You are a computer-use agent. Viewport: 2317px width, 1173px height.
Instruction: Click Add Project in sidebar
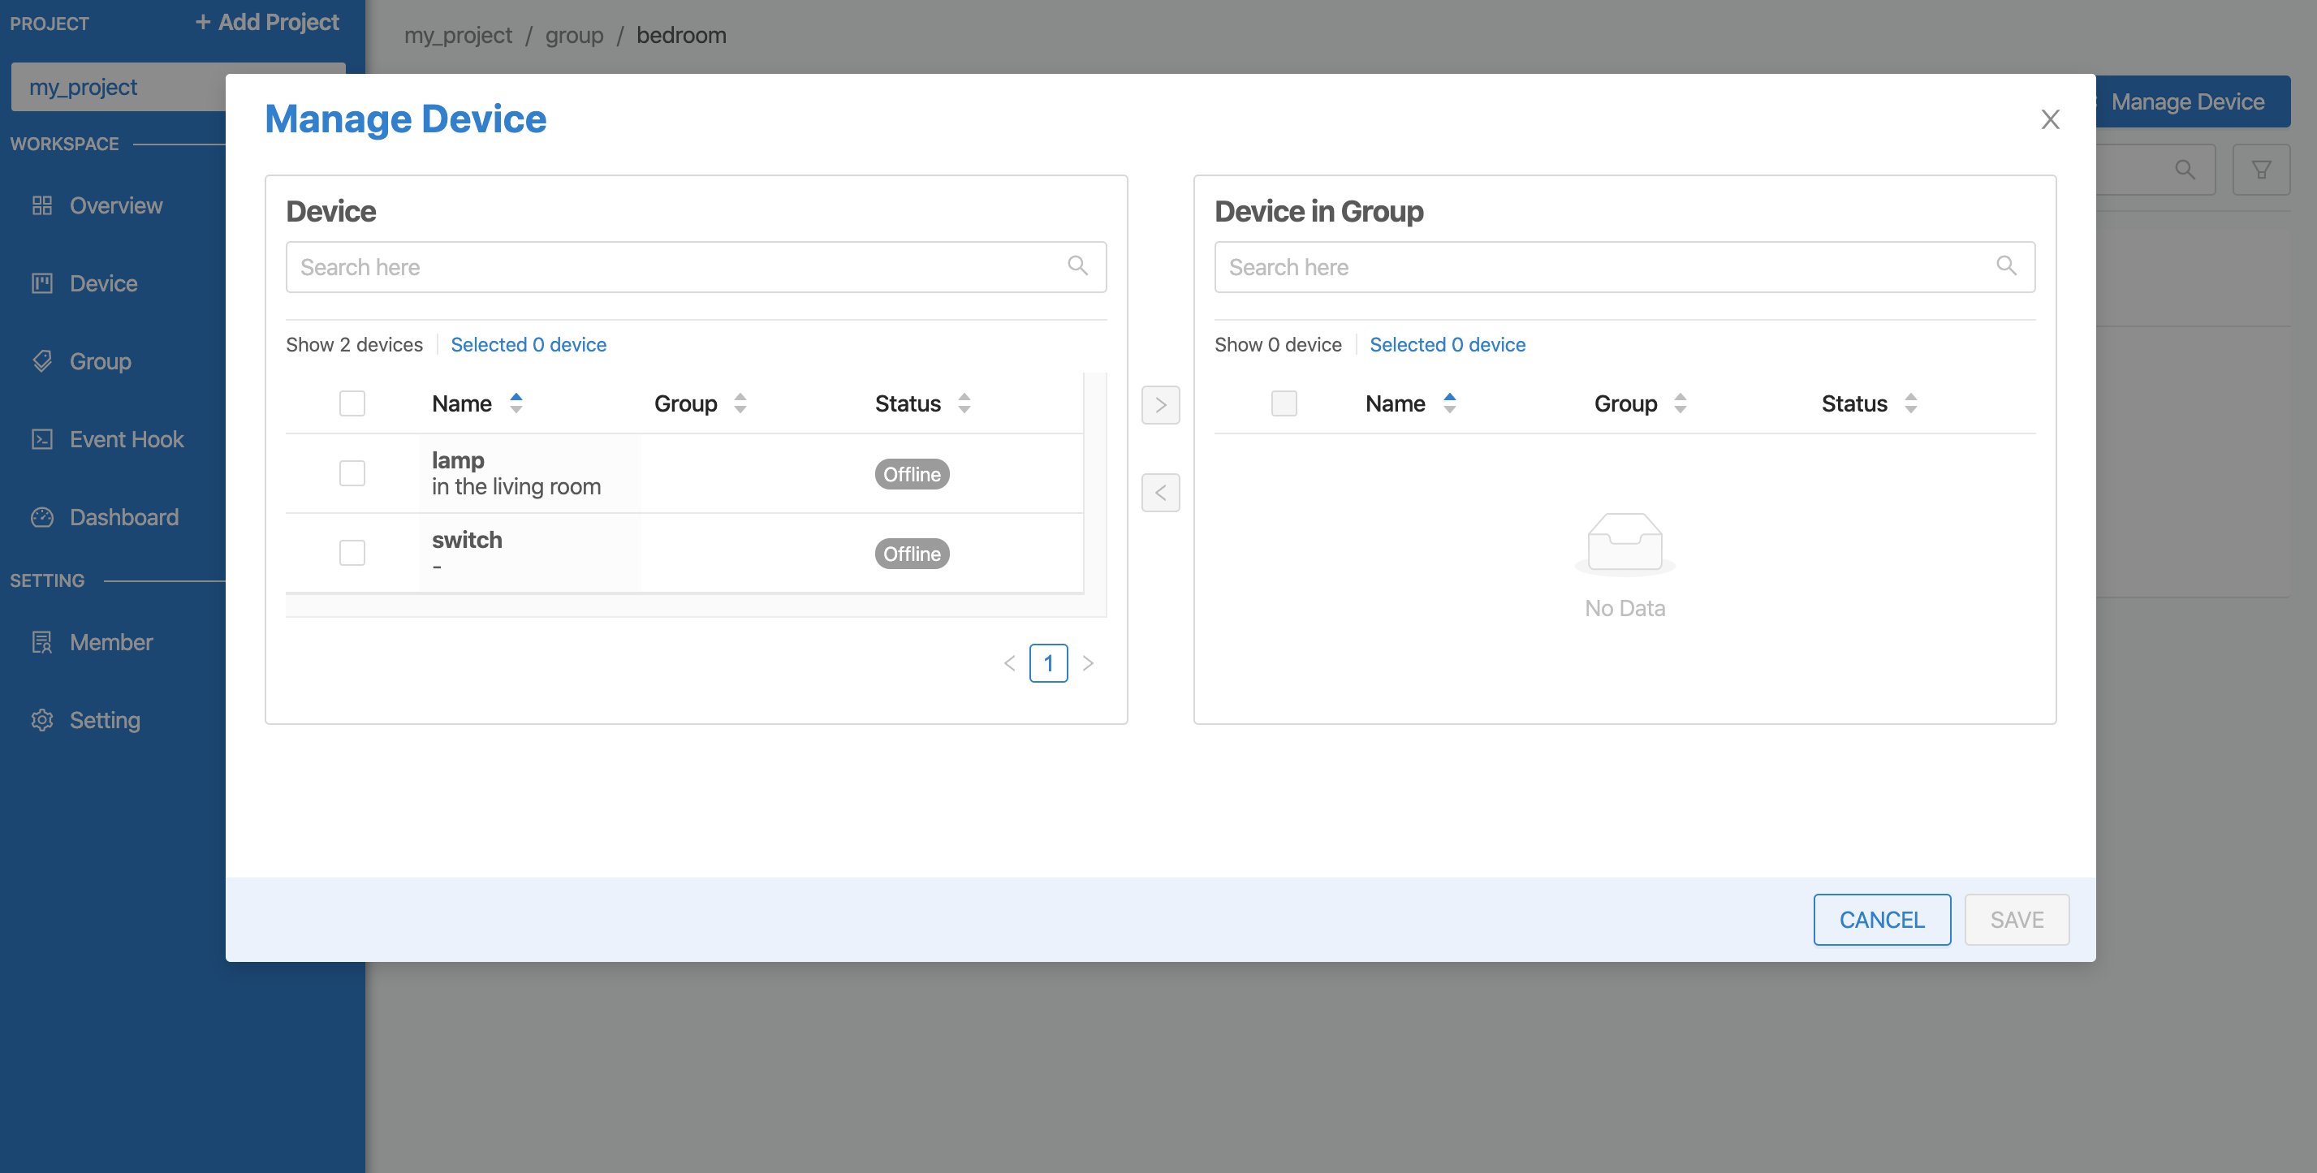pos(267,23)
